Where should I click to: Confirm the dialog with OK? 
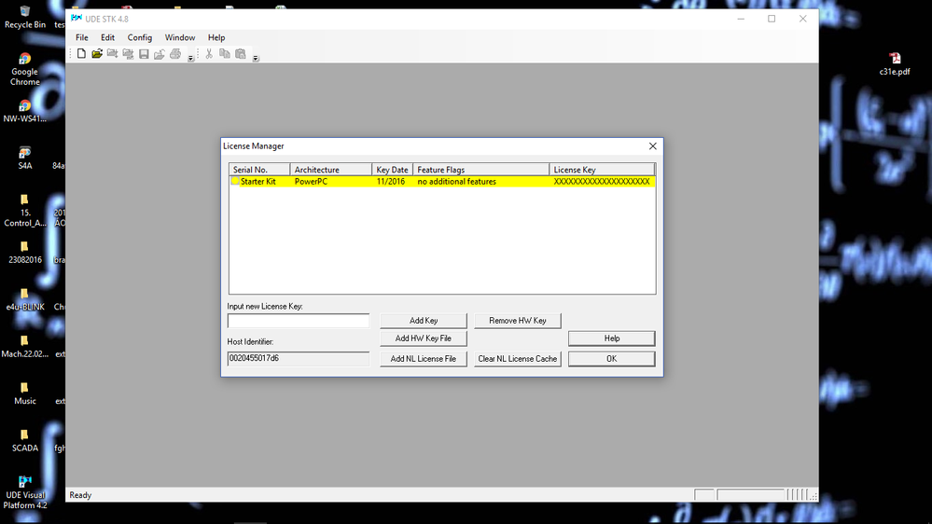pyautogui.click(x=612, y=359)
